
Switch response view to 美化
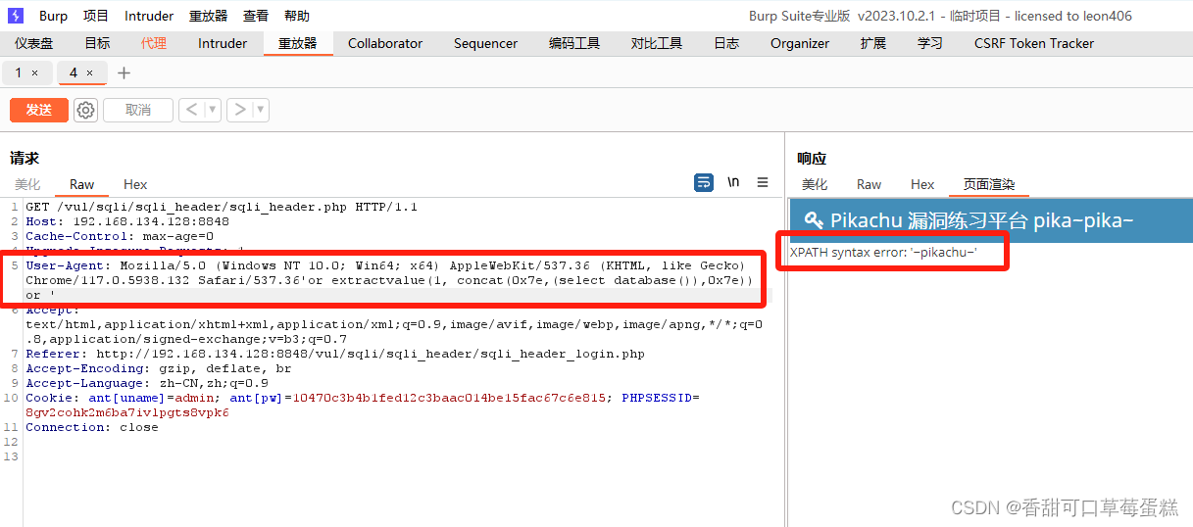pyautogui.click(x=815, y=184)
